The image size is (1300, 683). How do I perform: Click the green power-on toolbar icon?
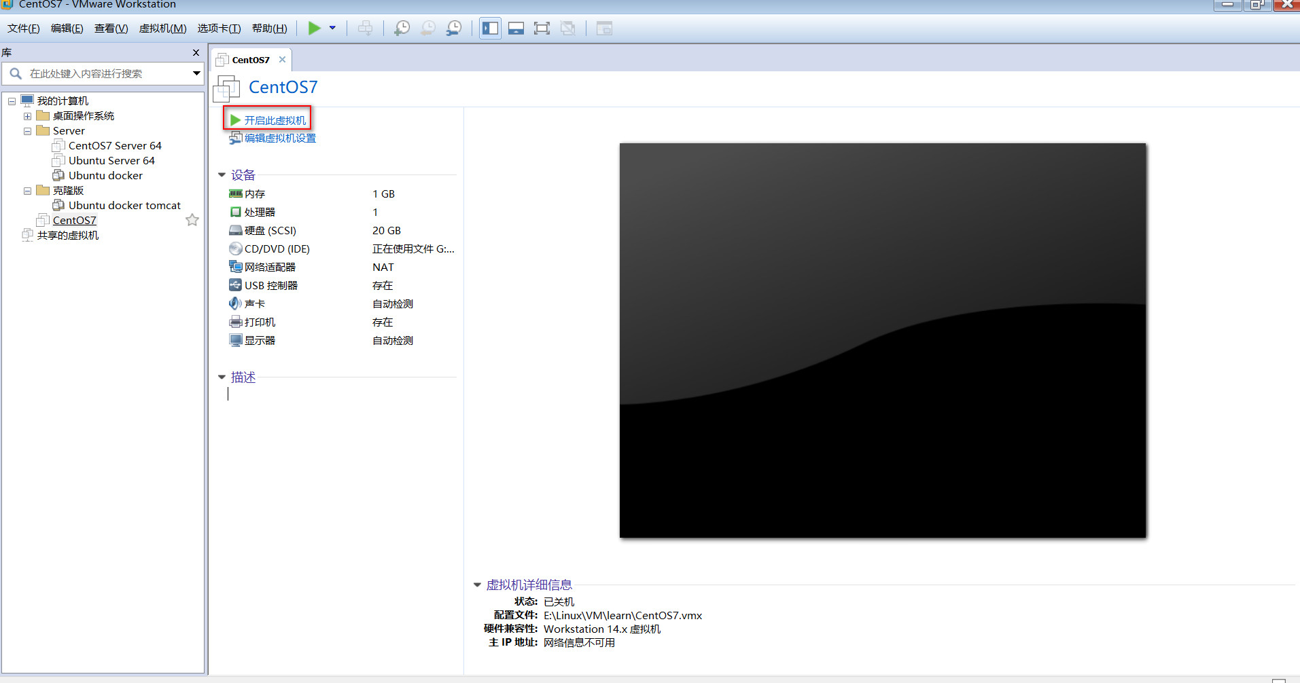coord(314,28)
